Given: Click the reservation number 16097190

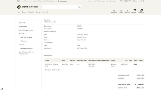Looking at the screenshot, I should (80, 29).
